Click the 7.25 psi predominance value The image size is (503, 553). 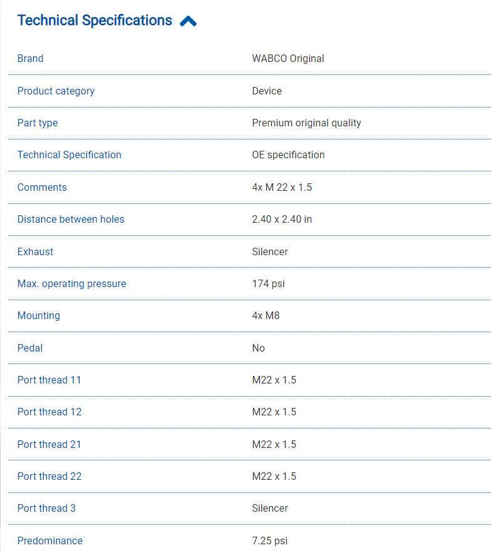tap(269, 541)
